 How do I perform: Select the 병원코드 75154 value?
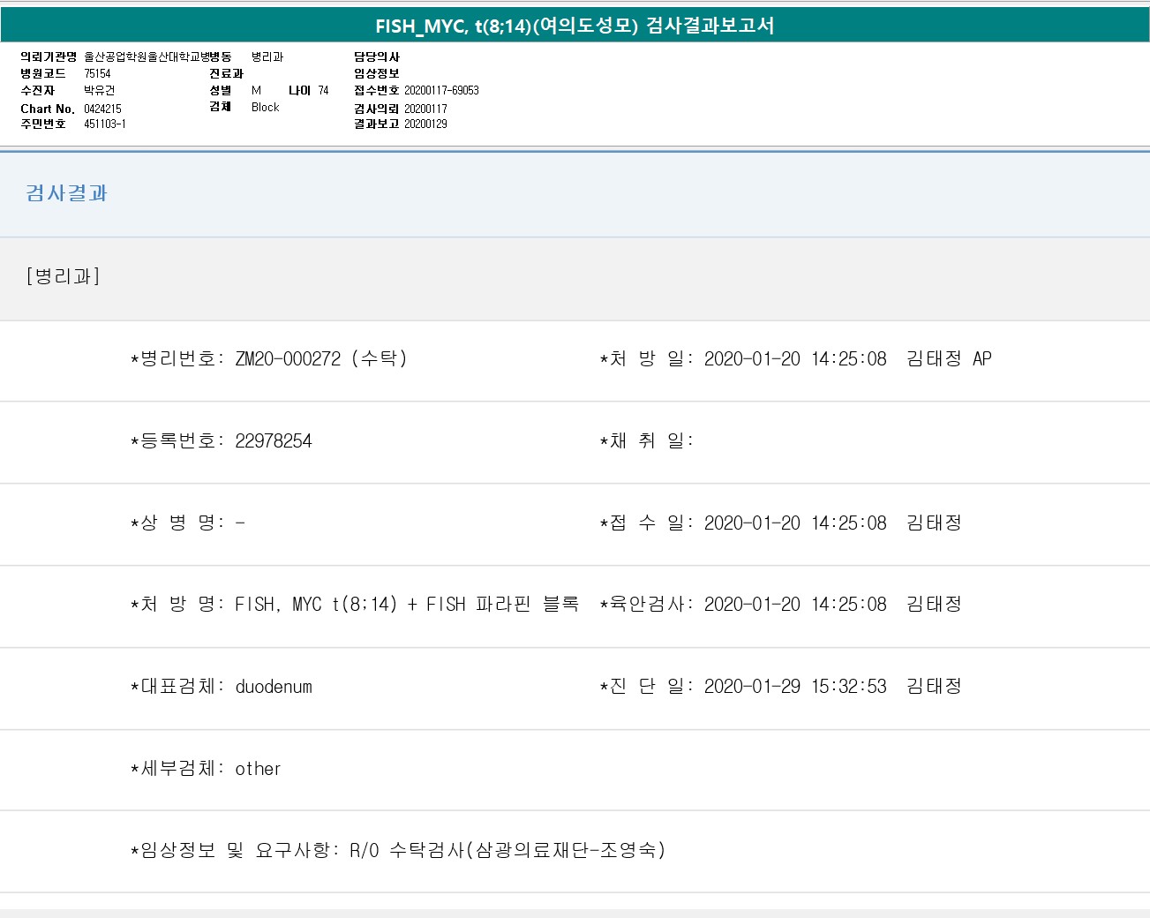click(97, 73)
